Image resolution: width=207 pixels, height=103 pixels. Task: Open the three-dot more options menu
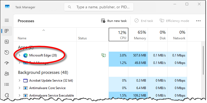[x=198, y=21]
